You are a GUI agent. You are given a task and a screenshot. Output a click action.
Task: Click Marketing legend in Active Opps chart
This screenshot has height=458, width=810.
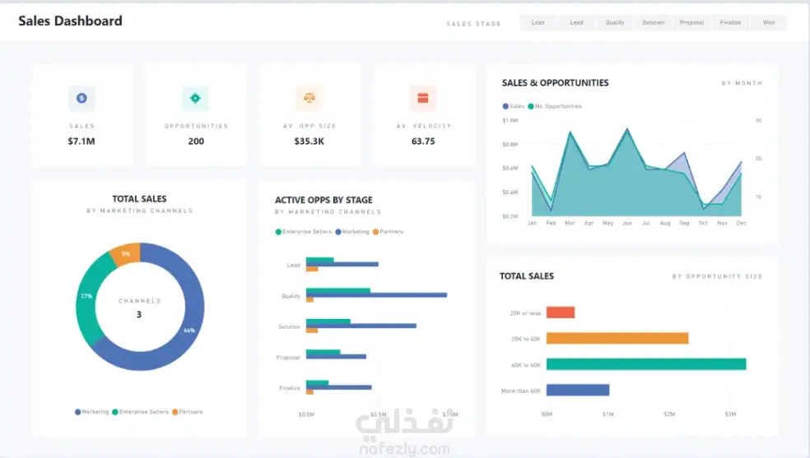[x=352, y=232]
